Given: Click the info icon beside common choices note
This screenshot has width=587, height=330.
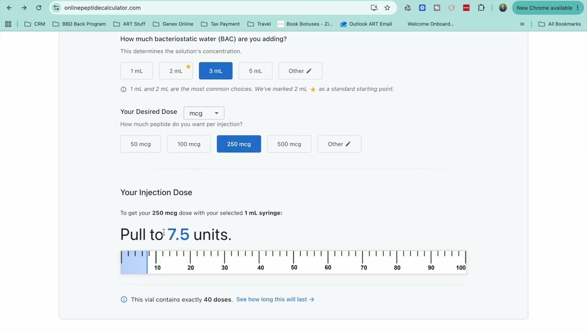Looking at the screenshot, I should (x=123, y=89).
